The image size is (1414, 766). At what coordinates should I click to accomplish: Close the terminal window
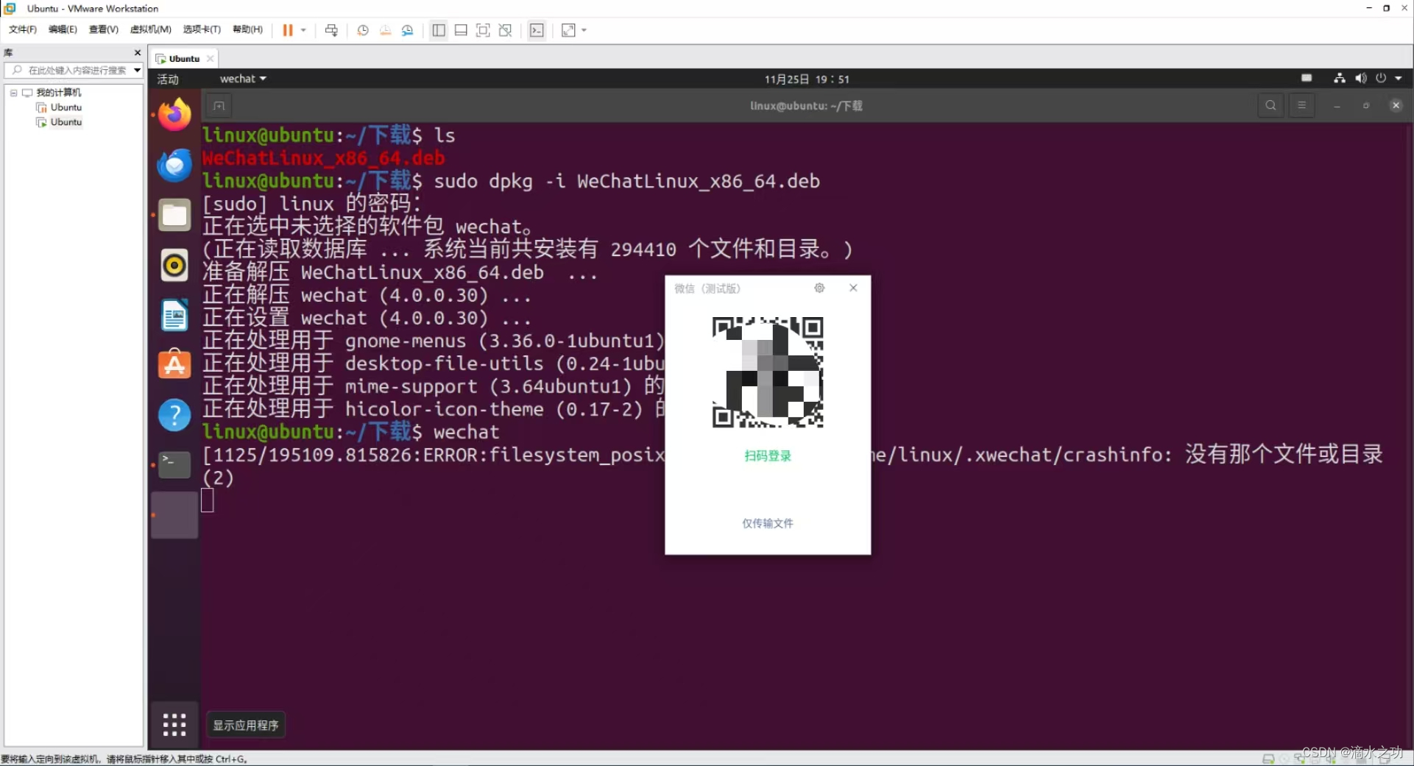point(1396,105)
